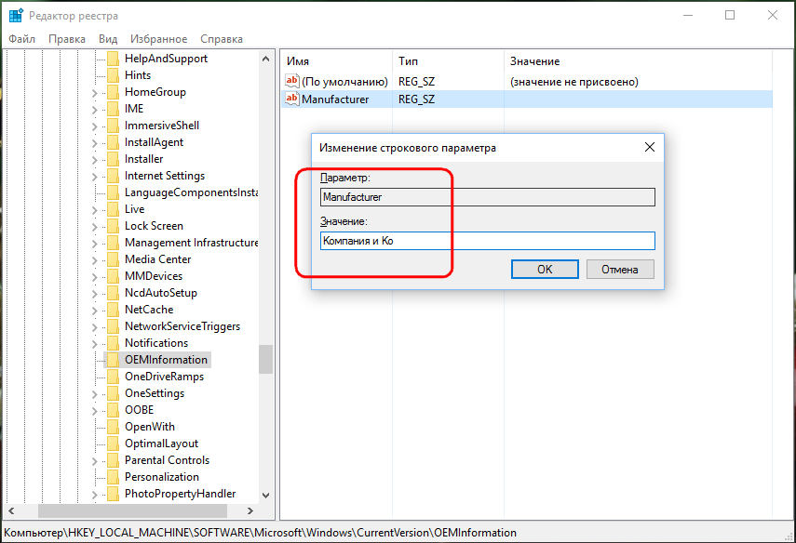Expand the Parental Controls key
This screenshot has height=543, width=796.
click(x=94, y=461)
